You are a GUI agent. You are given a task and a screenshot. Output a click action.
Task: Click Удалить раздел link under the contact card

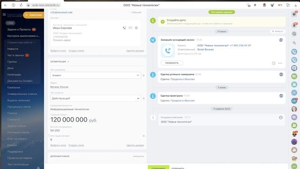click(135, 51)
